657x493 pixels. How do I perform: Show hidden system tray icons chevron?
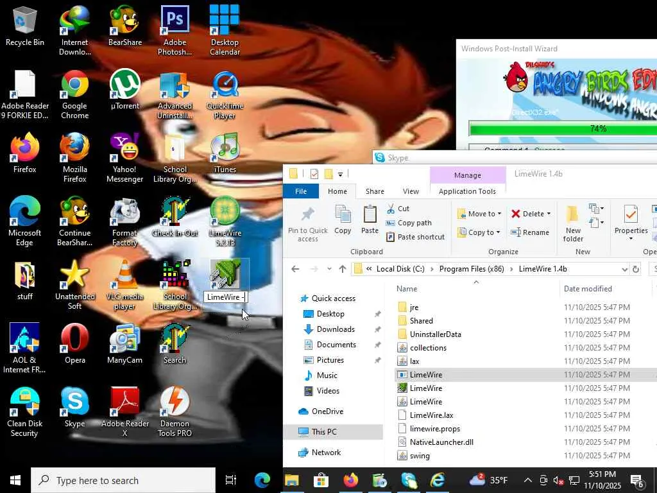point(528,480)
